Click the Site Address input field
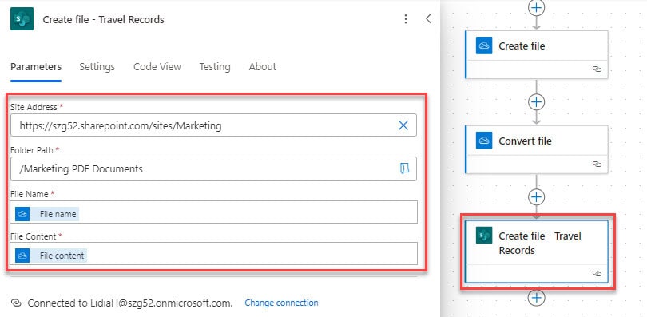Screen dimensions: 647x317 click(x=213, y=125)
